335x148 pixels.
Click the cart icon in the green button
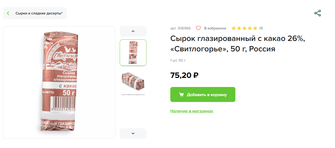(181, 94)
